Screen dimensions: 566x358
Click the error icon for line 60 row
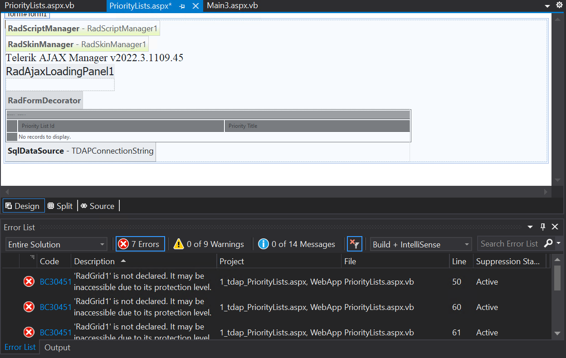click(29, 307)
